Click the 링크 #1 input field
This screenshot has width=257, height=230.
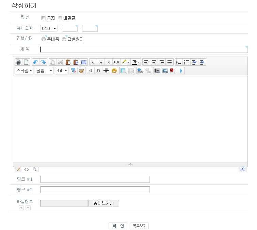(x=95, y=179)
